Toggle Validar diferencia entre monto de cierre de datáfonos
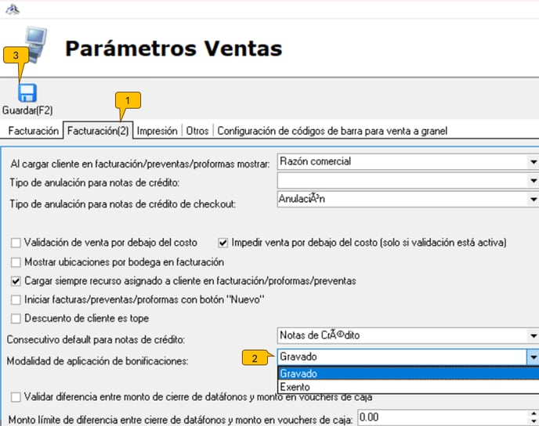 tap(16, 398)
